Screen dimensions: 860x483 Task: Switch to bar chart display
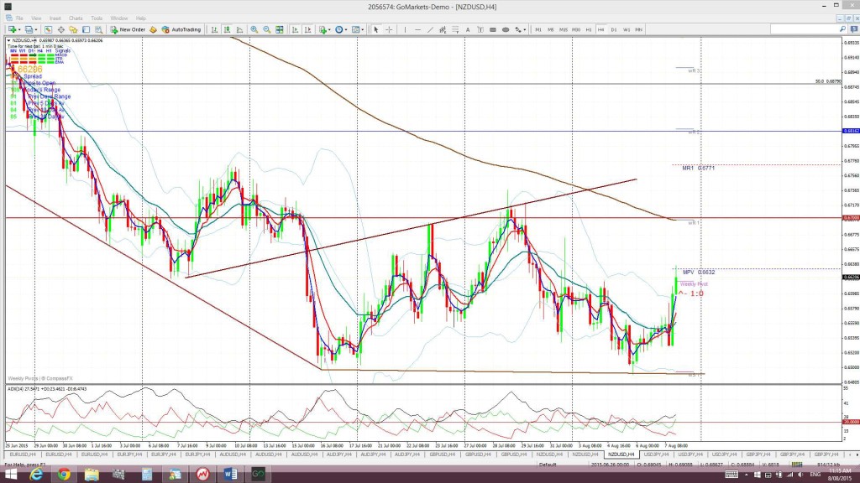coord(214,29)
